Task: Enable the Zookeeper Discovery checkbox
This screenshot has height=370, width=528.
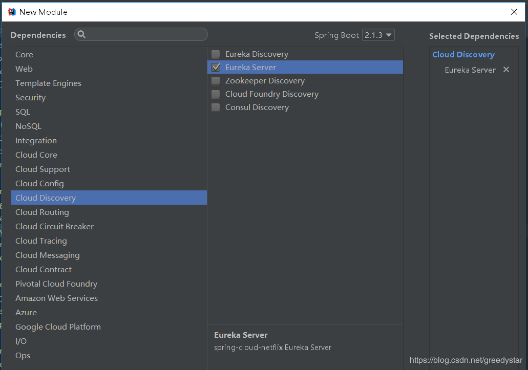Action: click(x=216, y=81)
